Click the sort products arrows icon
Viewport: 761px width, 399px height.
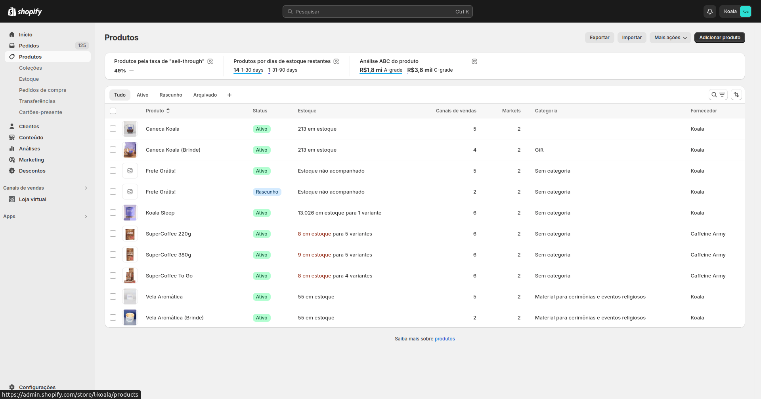pos(736,95)
